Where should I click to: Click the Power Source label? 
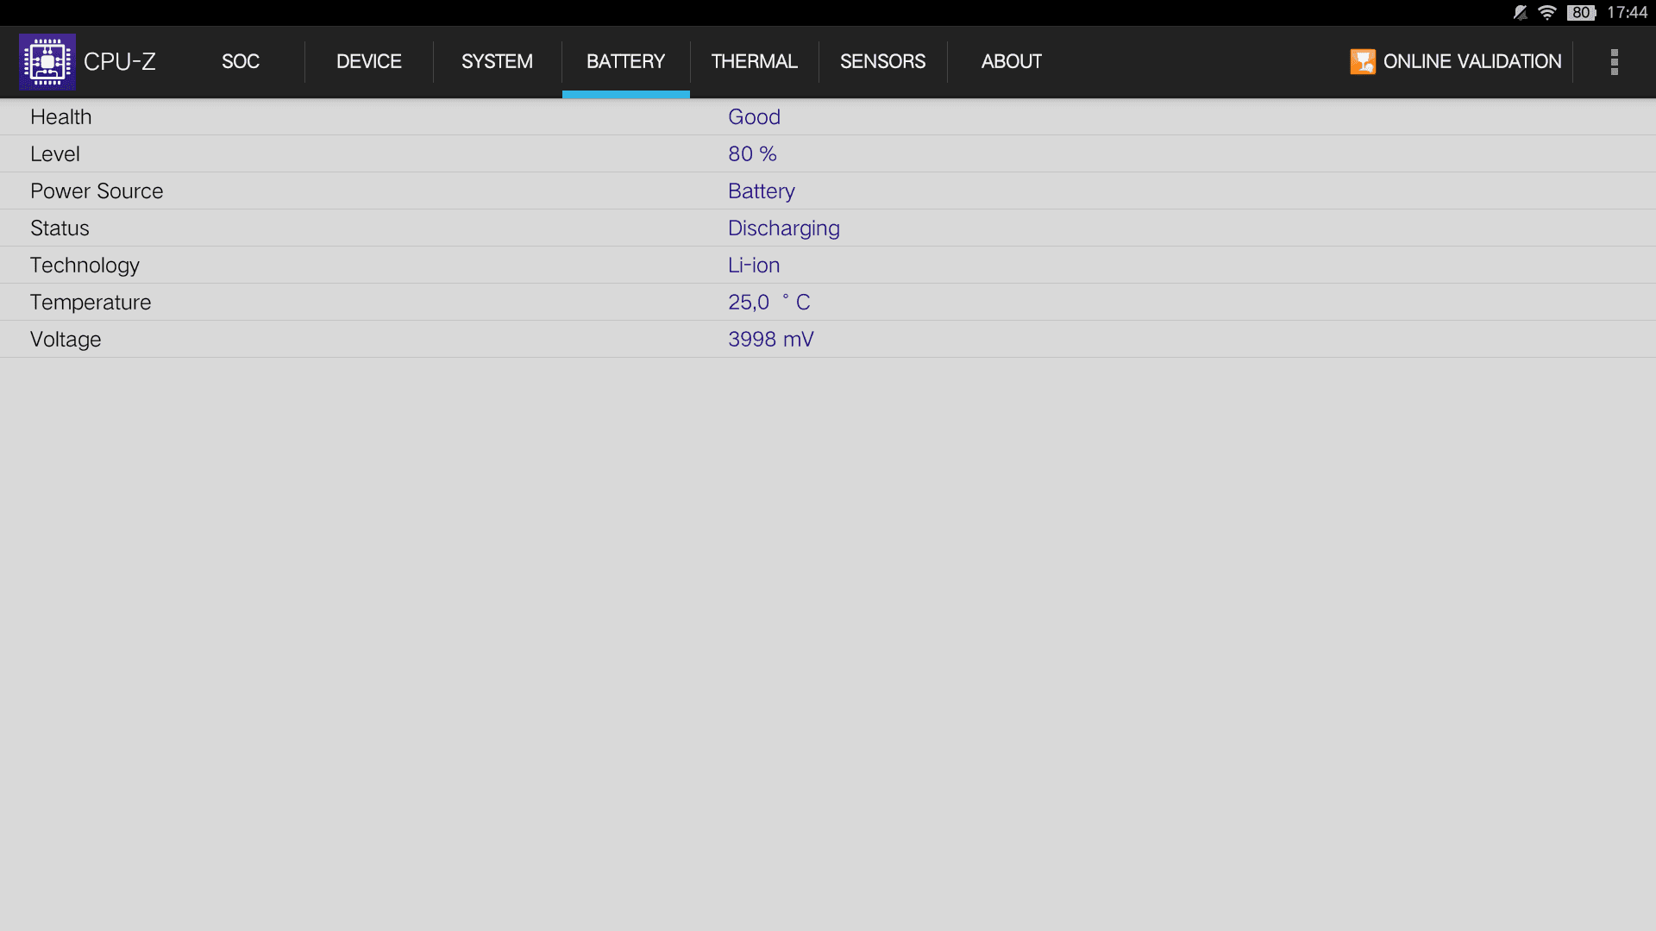(x=97, y=191)
